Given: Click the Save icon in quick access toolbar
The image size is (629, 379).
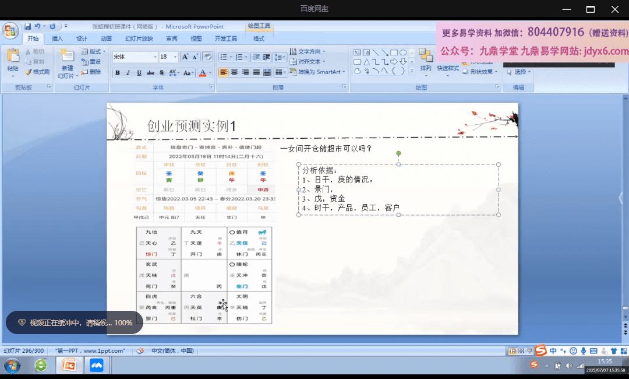Looking at the screenshot, I should [x=27, y=26].
